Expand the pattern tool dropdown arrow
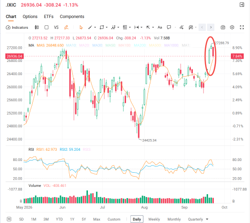Image resolution: width=250 pixels, height=223 pixels. point(118,27)
